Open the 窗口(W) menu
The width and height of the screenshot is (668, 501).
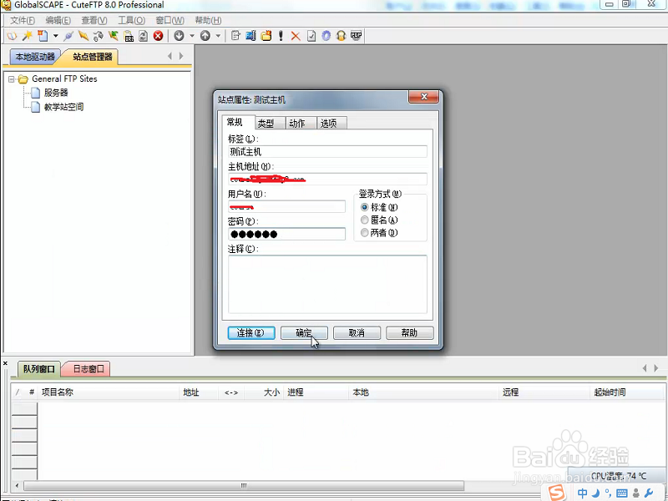[170, 20]
